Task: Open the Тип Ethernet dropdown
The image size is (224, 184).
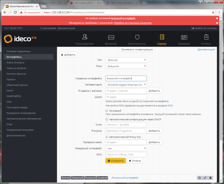Action: point(126,60)
